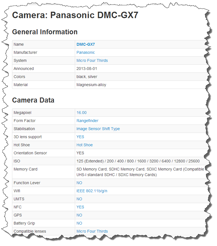Open Micro Four Thirds Compatible lenses link

[92, 231]
